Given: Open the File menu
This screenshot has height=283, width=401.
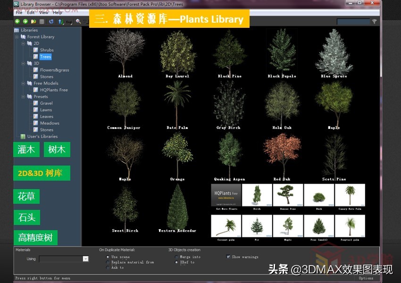Looking at the screenshot, I should coord(18,13).
